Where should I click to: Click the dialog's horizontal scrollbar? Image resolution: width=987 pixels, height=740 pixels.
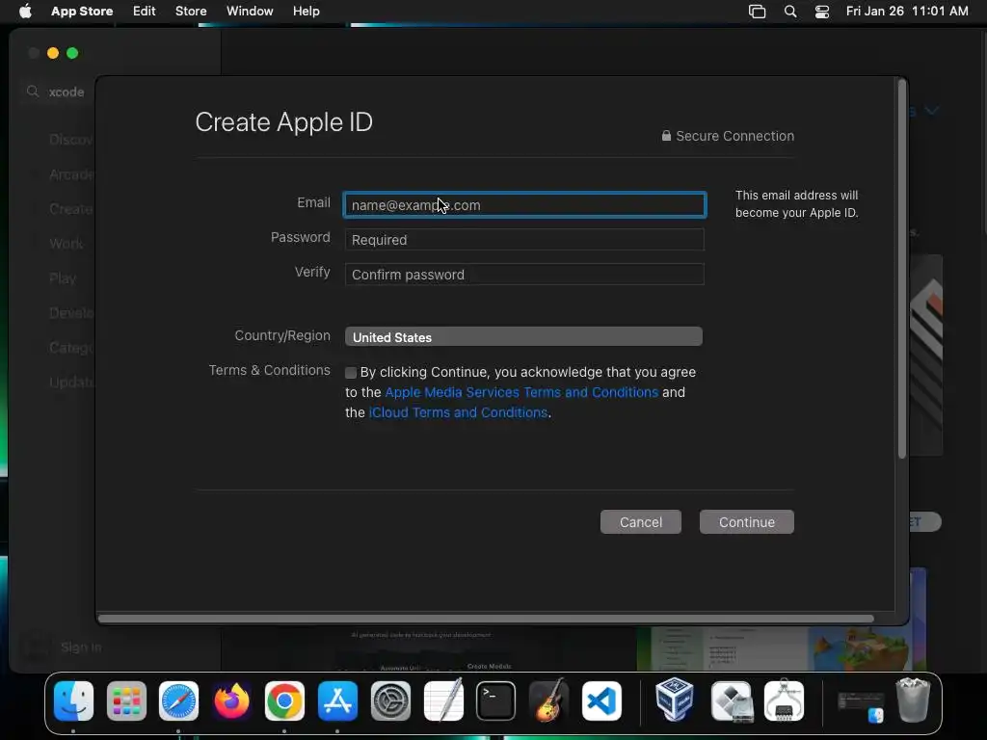[486, 619]
